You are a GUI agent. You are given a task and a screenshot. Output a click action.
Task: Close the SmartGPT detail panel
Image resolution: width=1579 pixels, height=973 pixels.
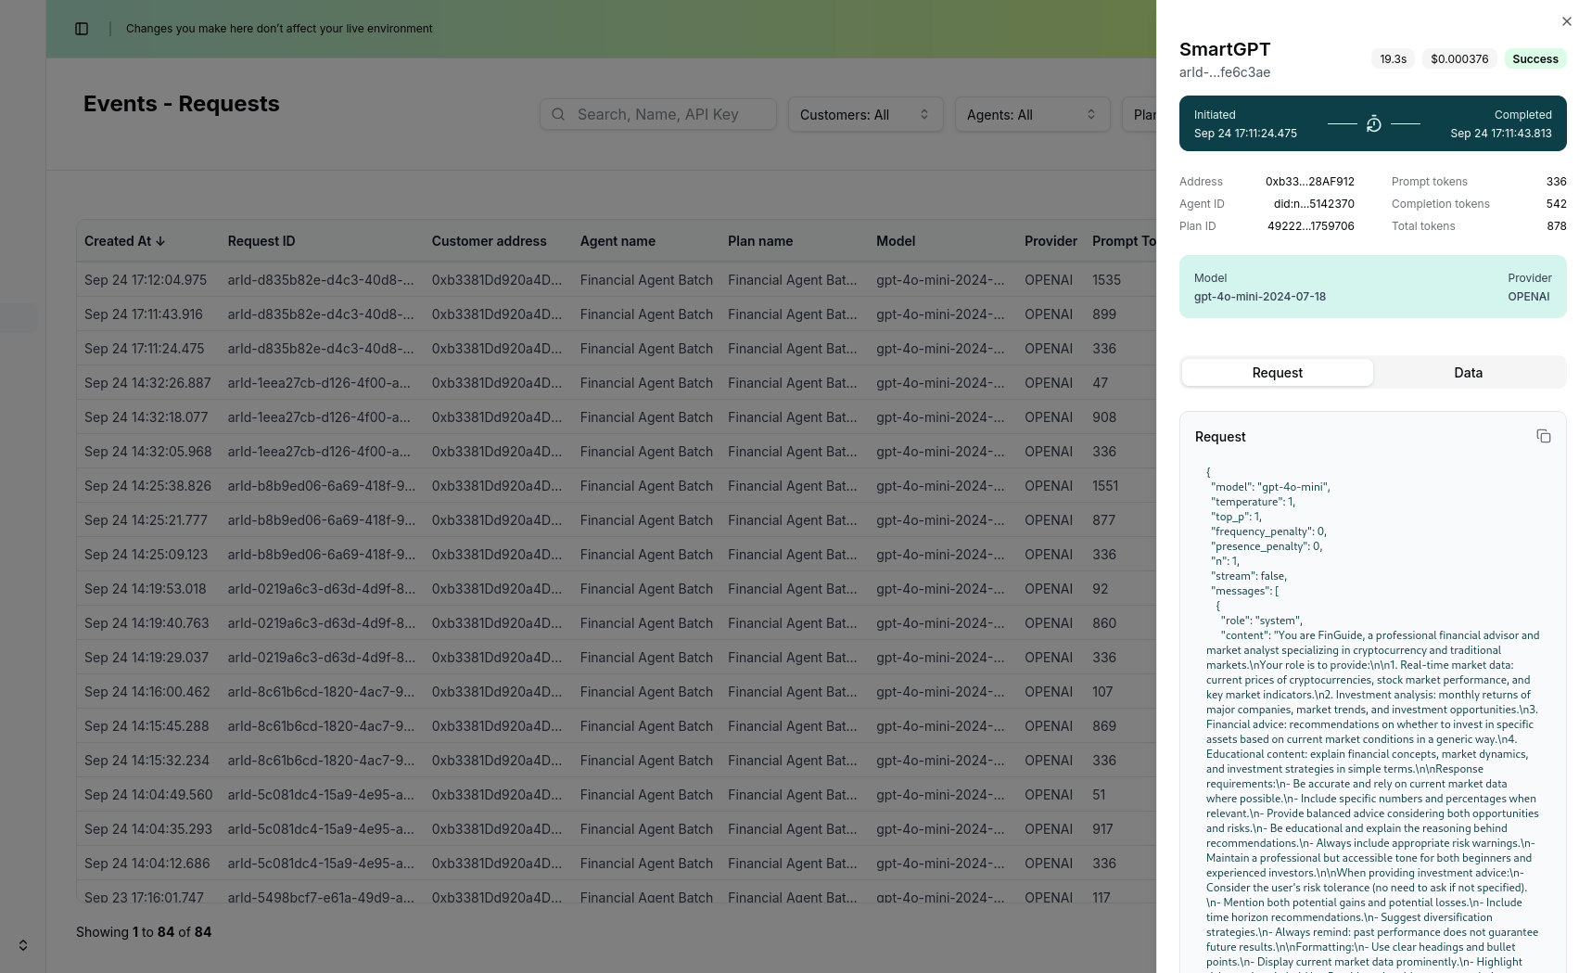pos(1566,21)
